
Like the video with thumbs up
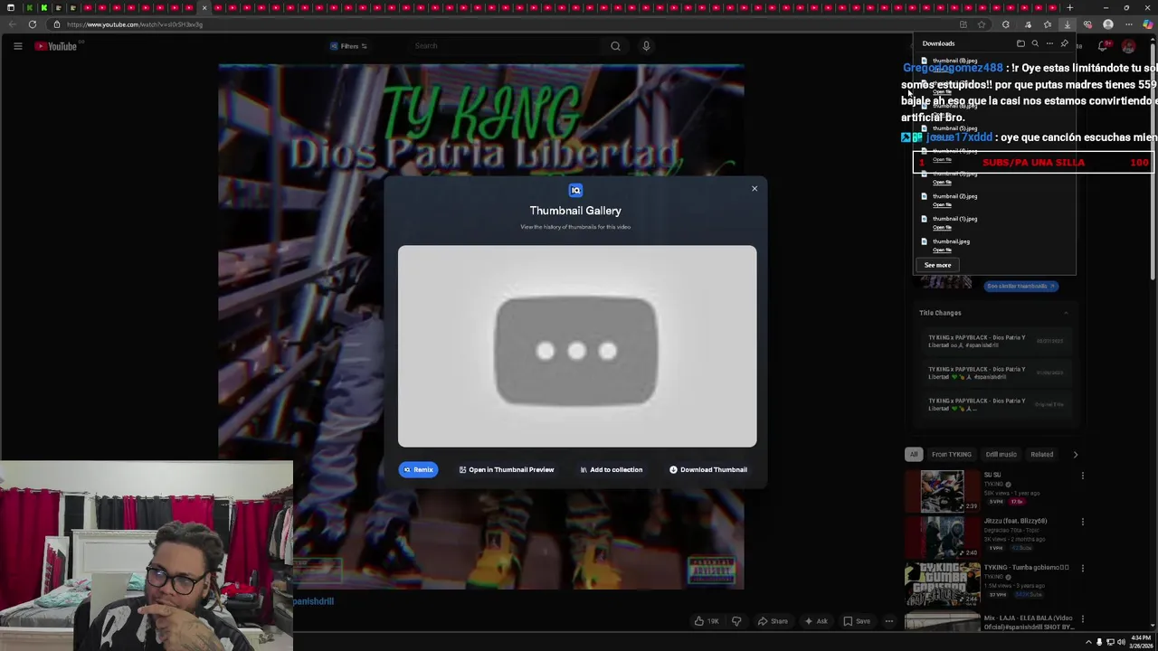pyautogui.click(x=706, y=621)
